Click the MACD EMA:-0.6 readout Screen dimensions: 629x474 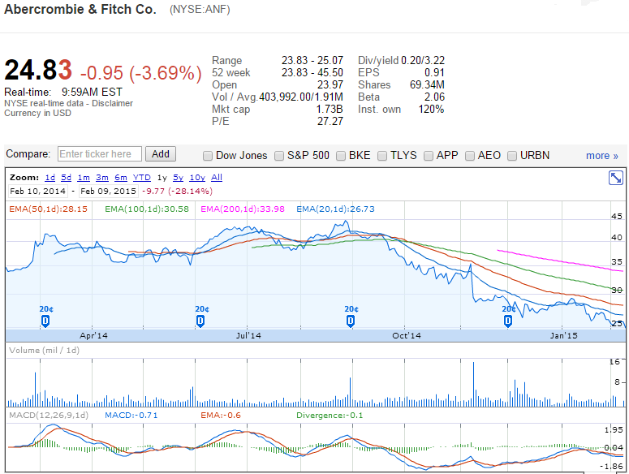(x=221, y=416)
